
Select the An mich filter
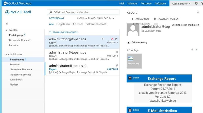pos(78,24)
